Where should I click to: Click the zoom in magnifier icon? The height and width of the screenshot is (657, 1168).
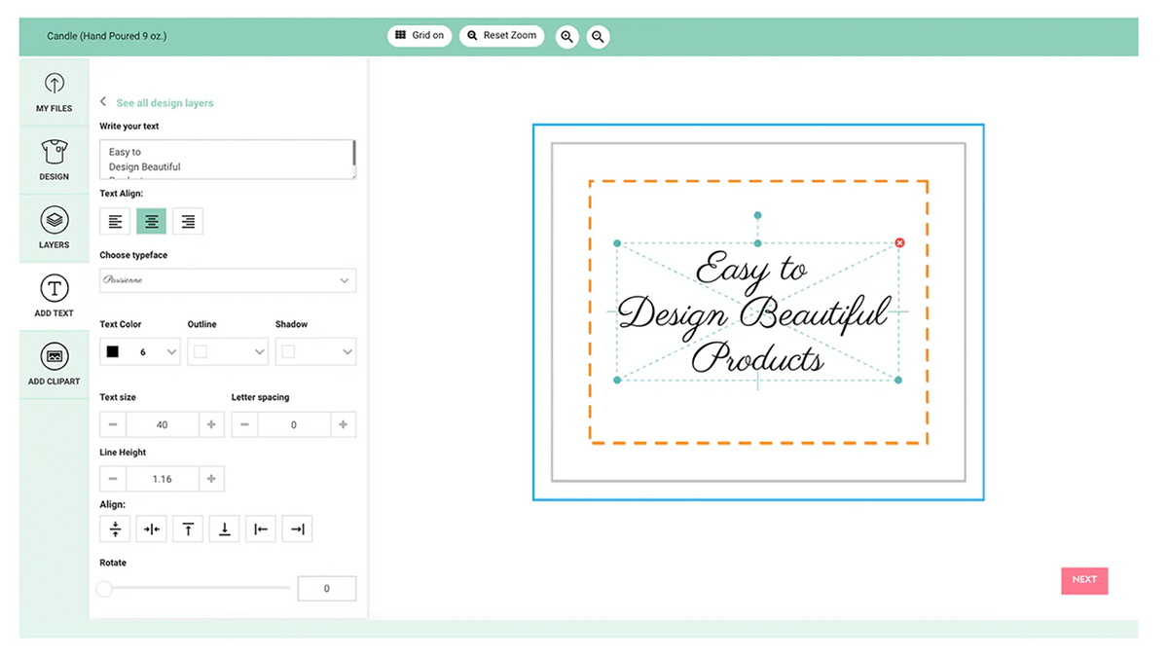566,37
